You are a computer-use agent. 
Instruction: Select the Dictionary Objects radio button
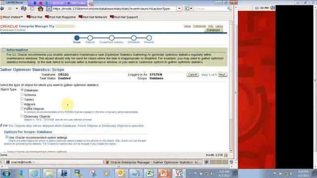coord(22,116)
